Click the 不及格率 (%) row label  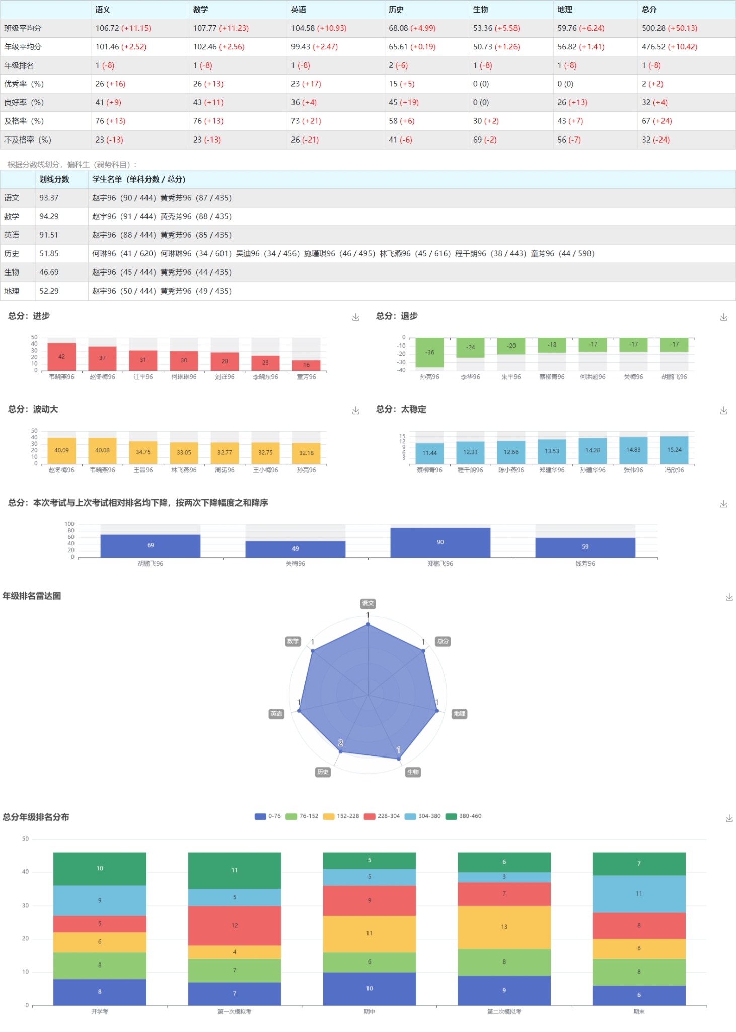28,140
